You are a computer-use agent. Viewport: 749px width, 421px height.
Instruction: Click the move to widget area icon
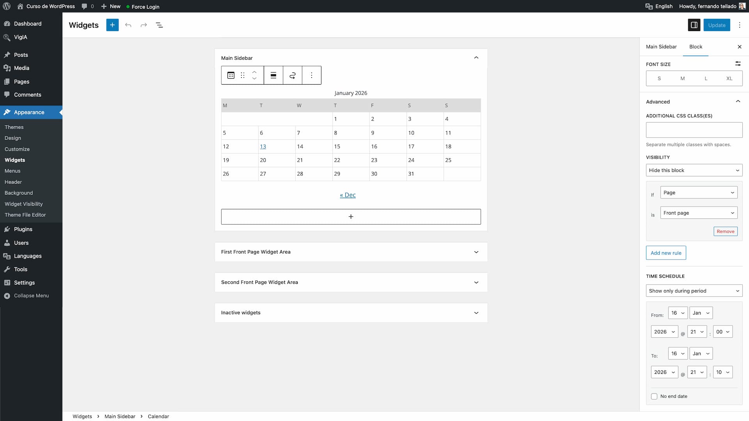point(293,75)
